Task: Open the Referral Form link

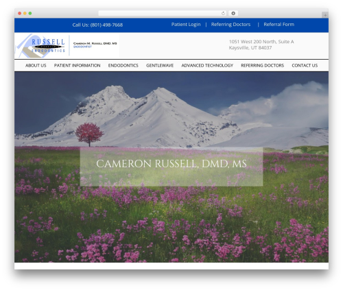Action: click(279, 25)
